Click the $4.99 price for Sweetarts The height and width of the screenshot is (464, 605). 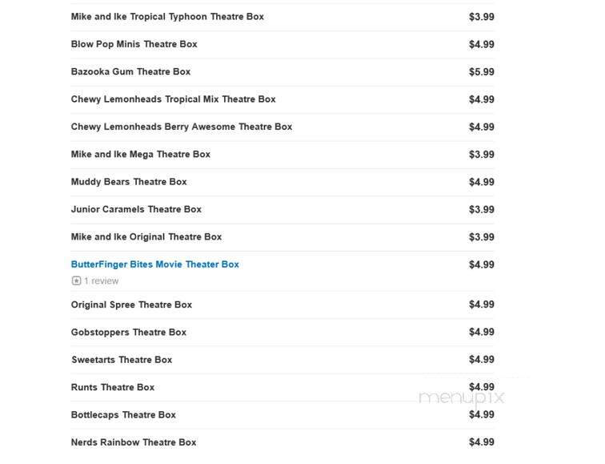coord(482,359)
